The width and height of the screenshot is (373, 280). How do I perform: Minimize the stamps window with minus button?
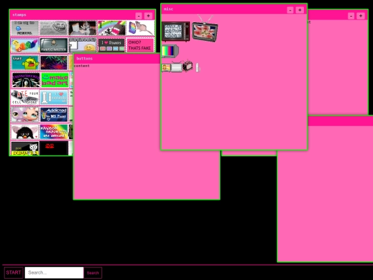click(x=139, y=16)
